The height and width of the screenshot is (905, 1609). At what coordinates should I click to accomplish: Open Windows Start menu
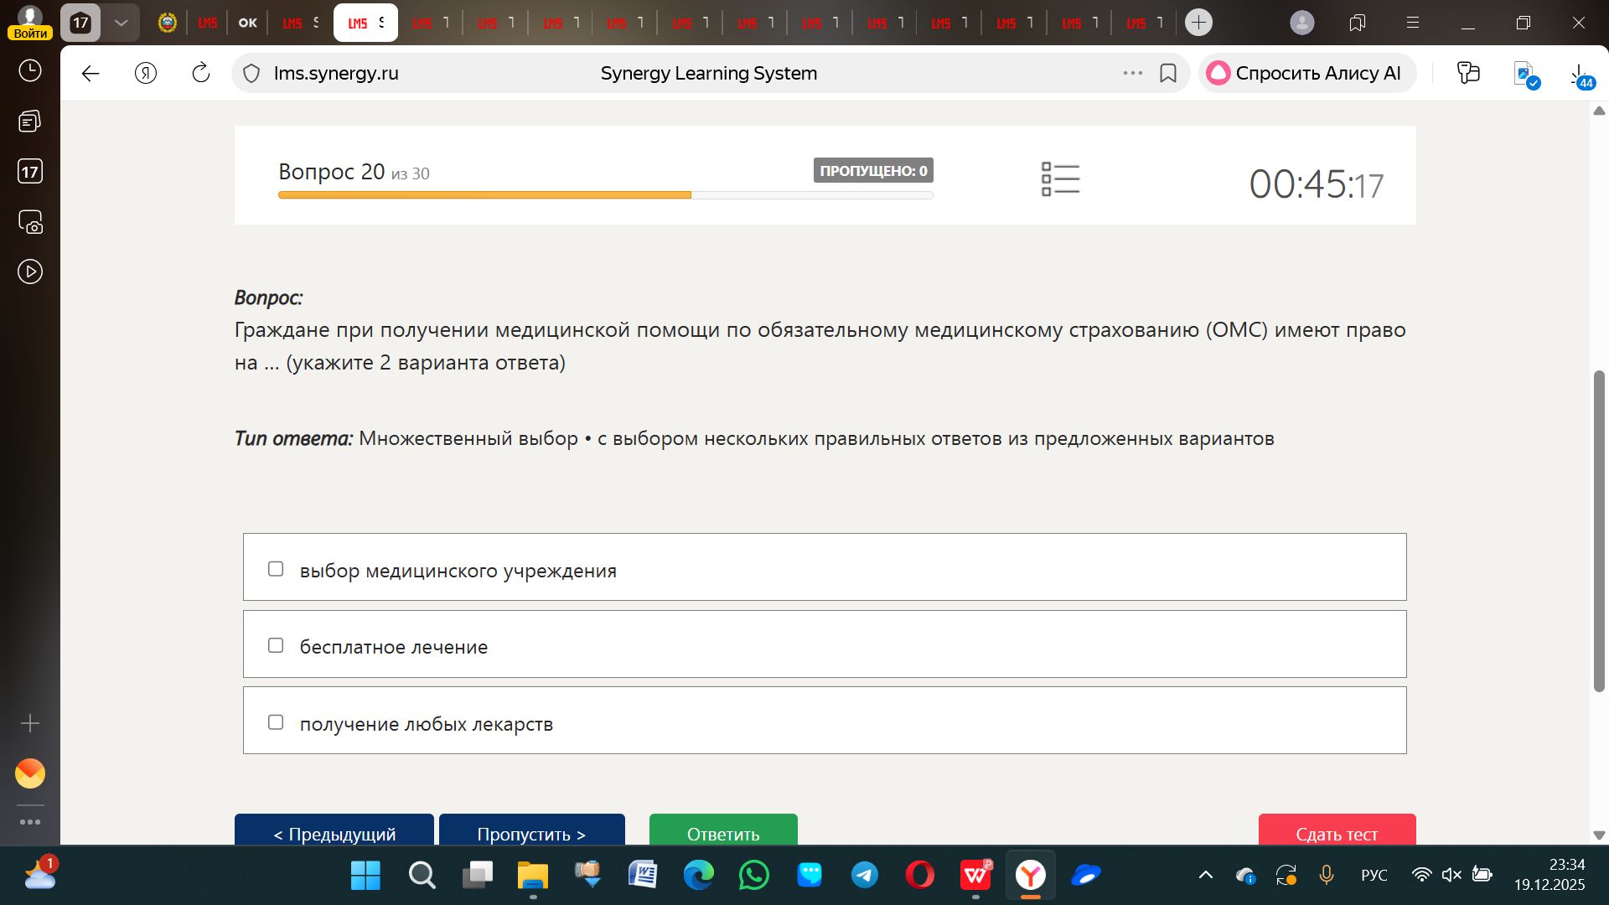point(365,876)
